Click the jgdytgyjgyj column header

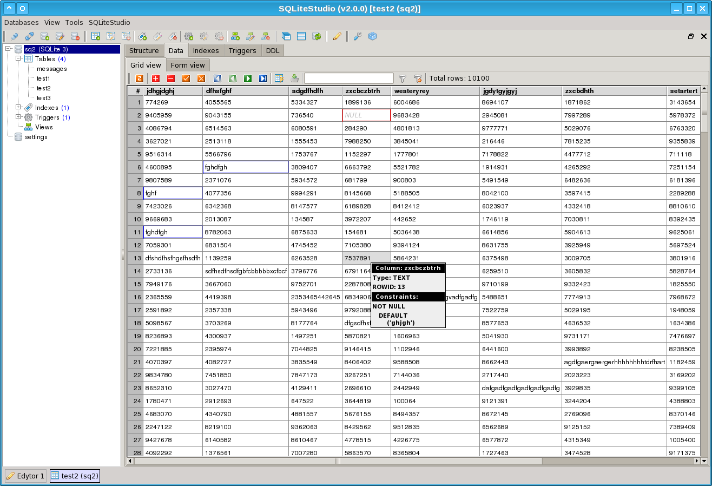521,91
